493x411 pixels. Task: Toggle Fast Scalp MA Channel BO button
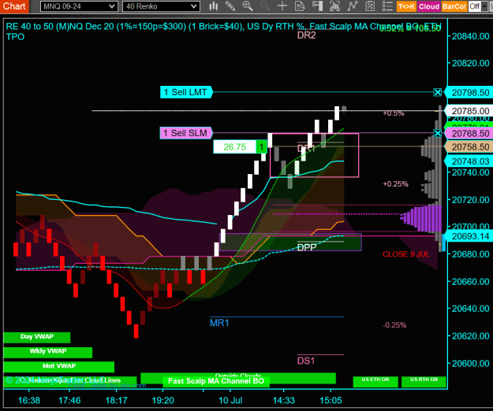point(216,381)
